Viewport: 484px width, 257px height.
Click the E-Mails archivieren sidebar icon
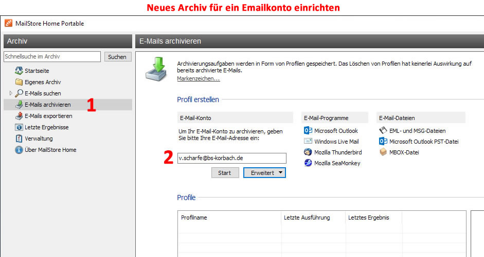point(19,104)
